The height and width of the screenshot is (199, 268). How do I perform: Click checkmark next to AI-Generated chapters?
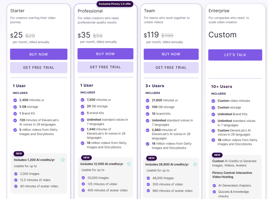pyautogui.click(x=214, y=185)
